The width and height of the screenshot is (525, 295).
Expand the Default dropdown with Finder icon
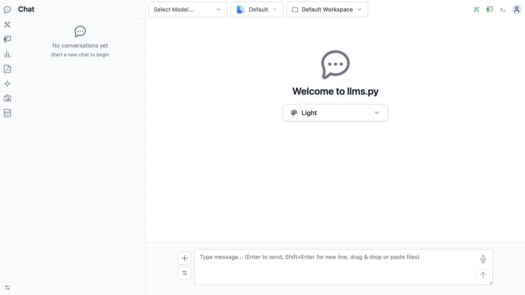(257, 9)
